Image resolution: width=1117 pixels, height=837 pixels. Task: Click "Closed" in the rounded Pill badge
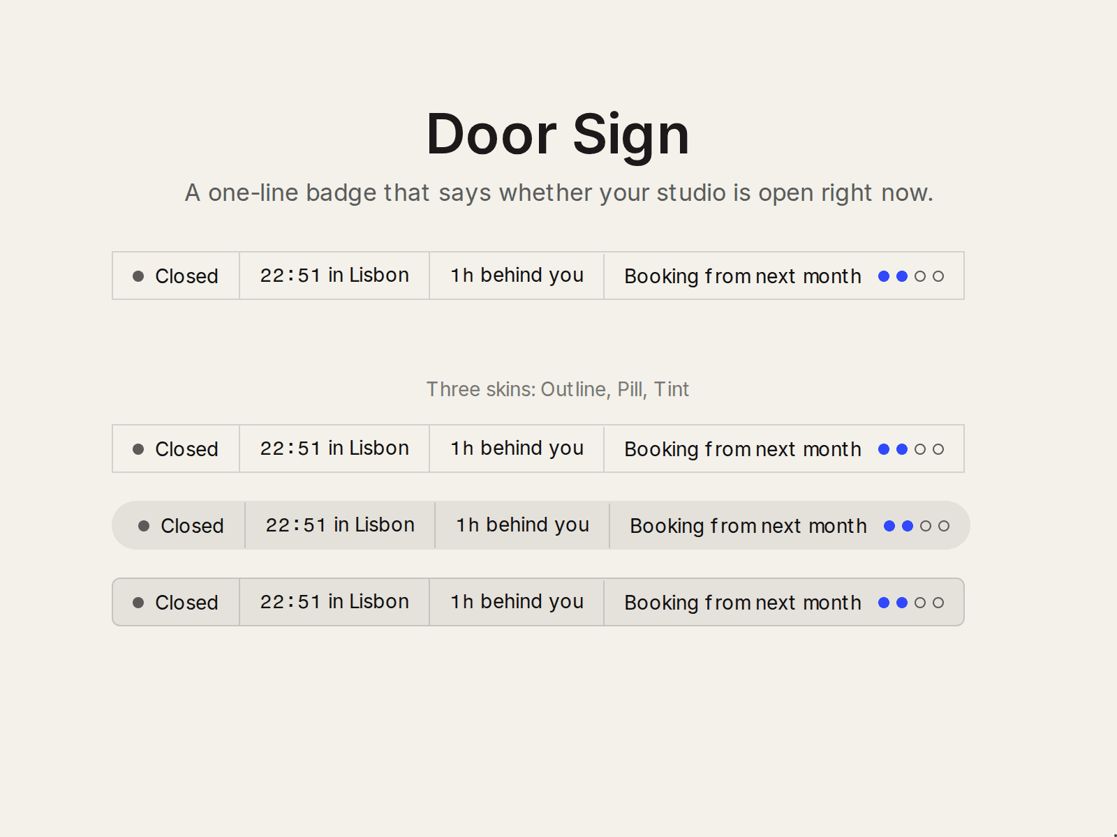click(192, 526)
